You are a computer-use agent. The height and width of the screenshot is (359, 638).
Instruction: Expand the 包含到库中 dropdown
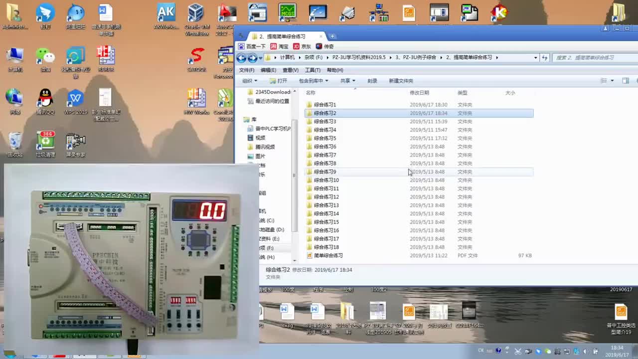tap(314, 81)
